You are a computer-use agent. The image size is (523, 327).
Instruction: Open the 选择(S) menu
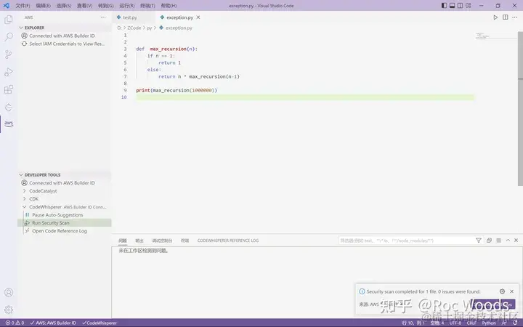pos(64,6)
